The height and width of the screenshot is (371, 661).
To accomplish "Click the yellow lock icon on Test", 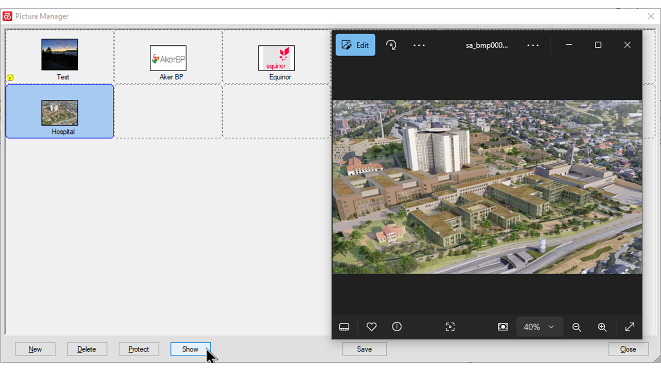I will (x=10, y=77).
